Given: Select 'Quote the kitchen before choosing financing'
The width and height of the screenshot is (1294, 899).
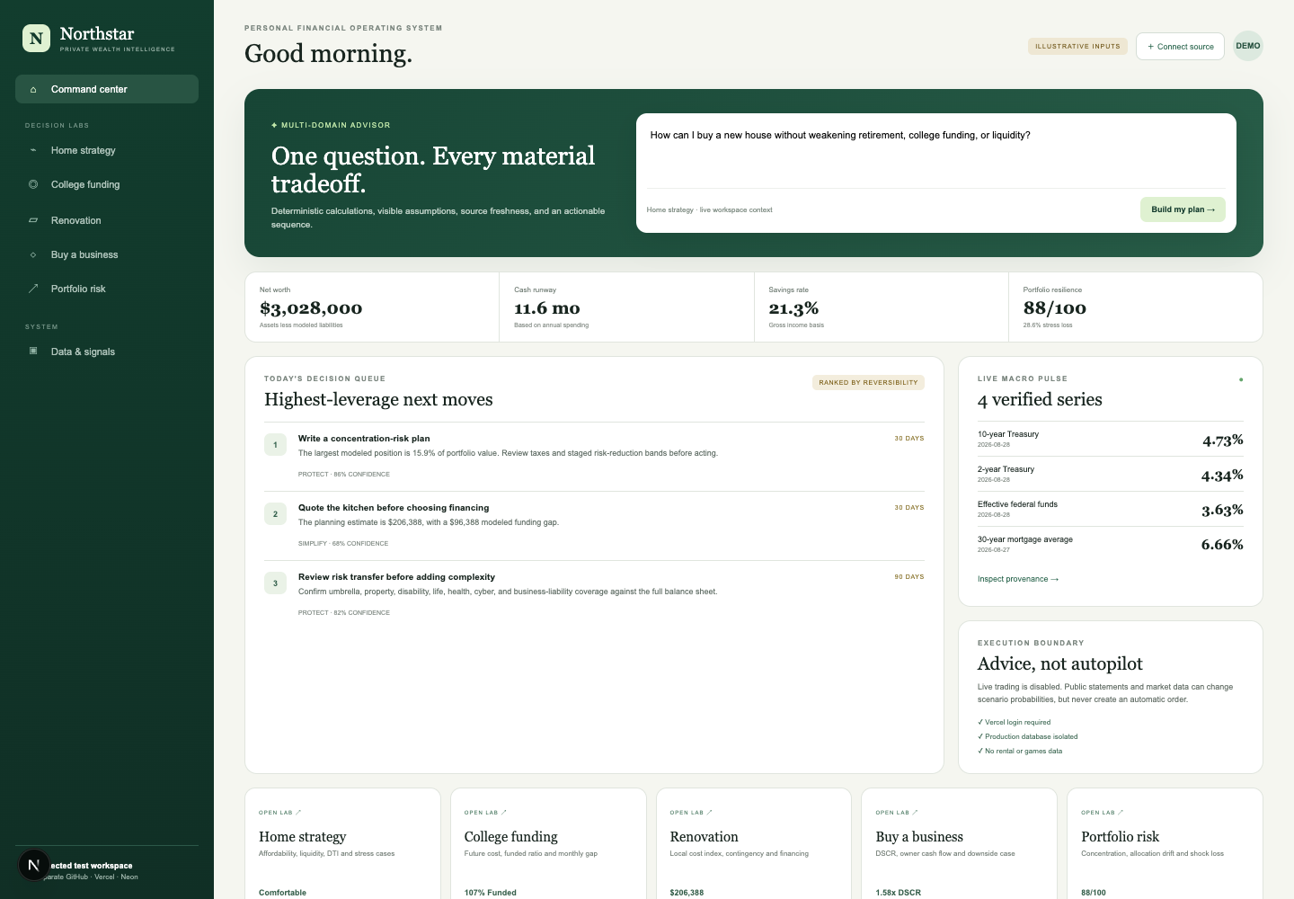Looking at the screenshot, I should point(394,508).
